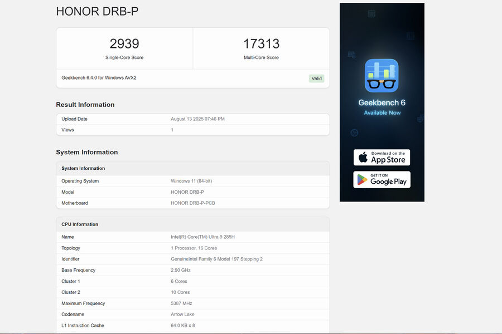Click the Views row label
This screenshot has height=334, width=502.
(x=67, y=130)
